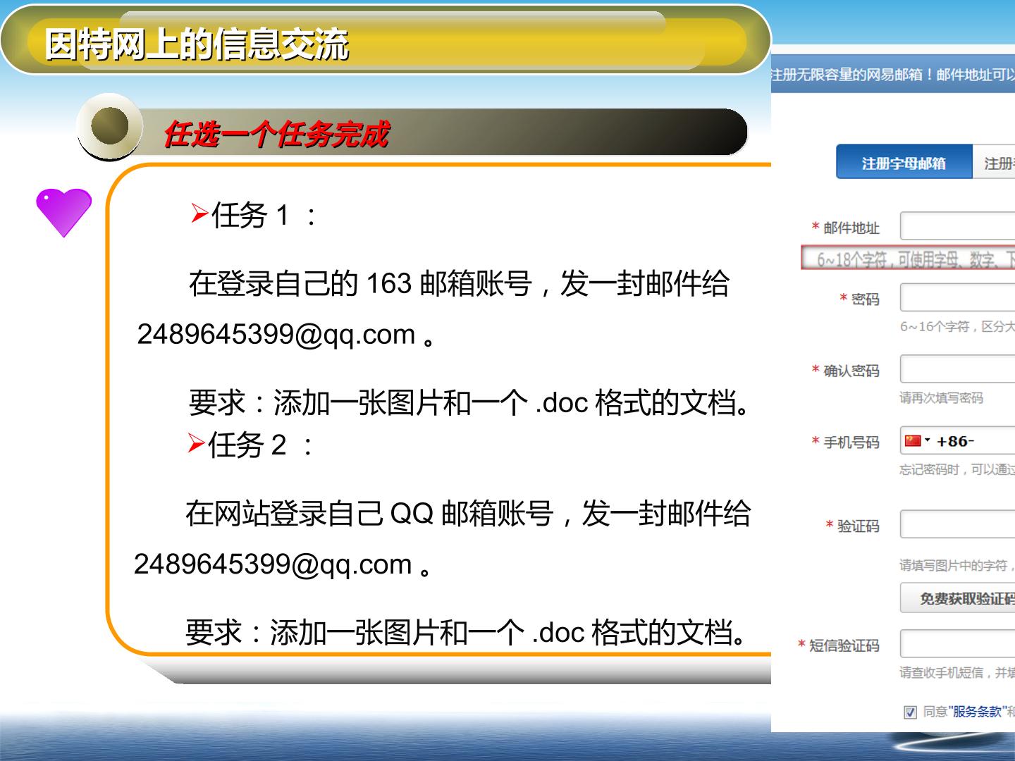The width and height of the screenshot is (1015, 761).
Task: Focus the 邮件地址 input field
Action: click(958, 227)
